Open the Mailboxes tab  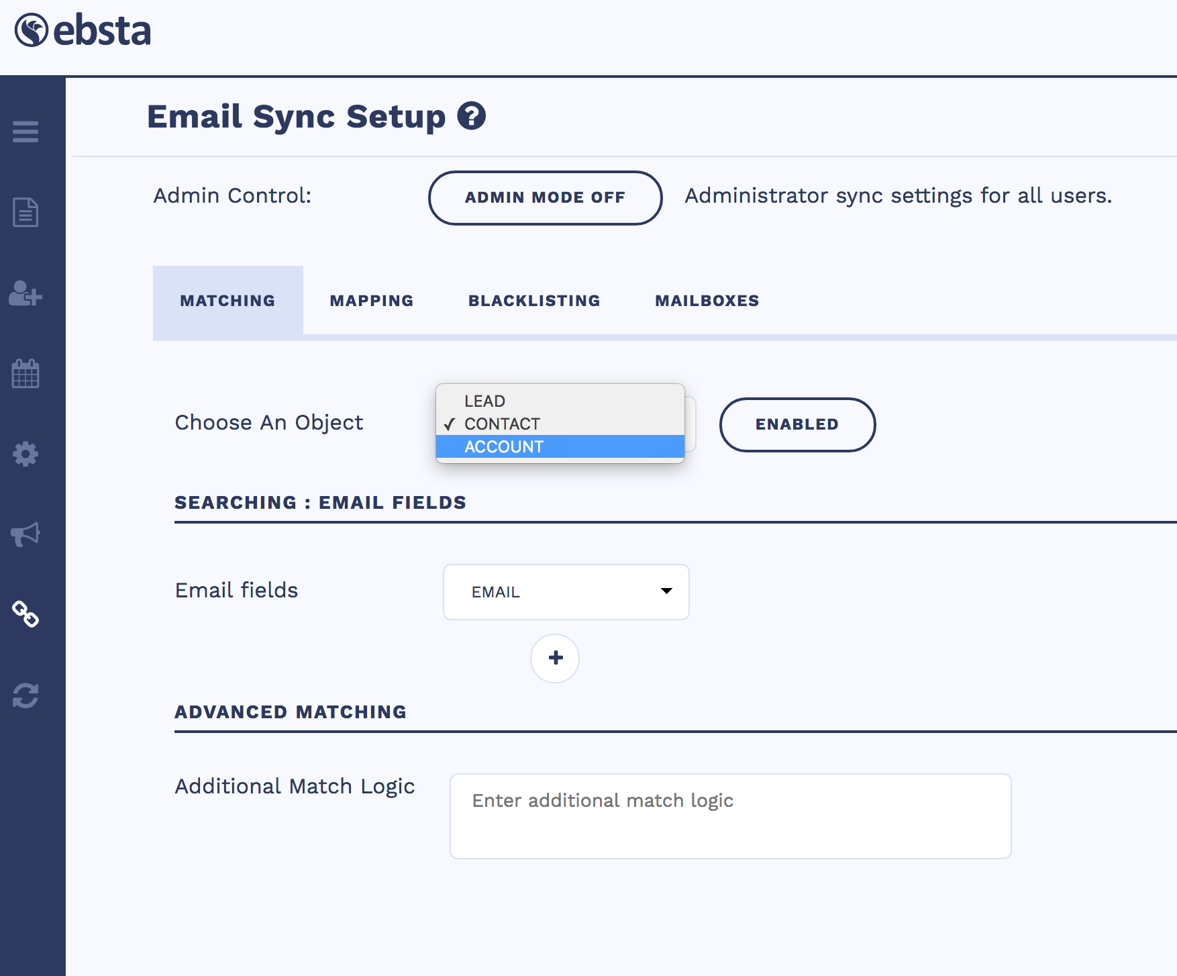click(x=707, y=301)
